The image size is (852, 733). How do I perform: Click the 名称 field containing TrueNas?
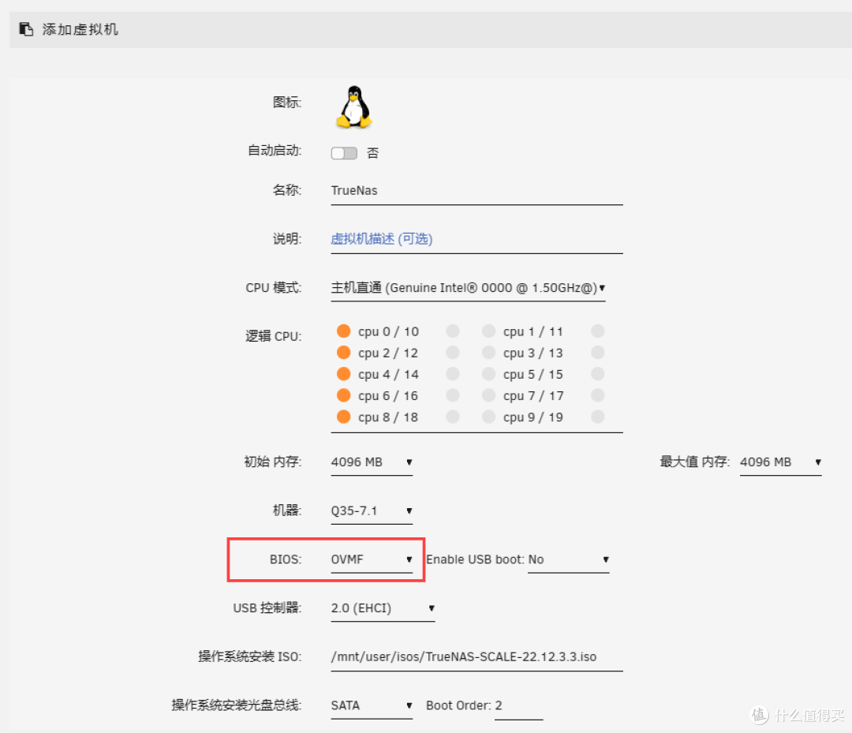coord(476,191)
